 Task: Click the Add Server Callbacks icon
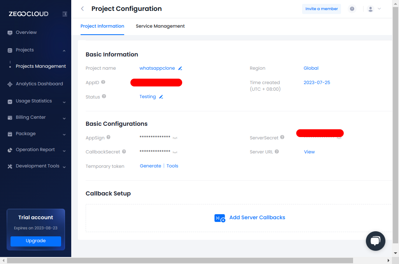point(220,218)
